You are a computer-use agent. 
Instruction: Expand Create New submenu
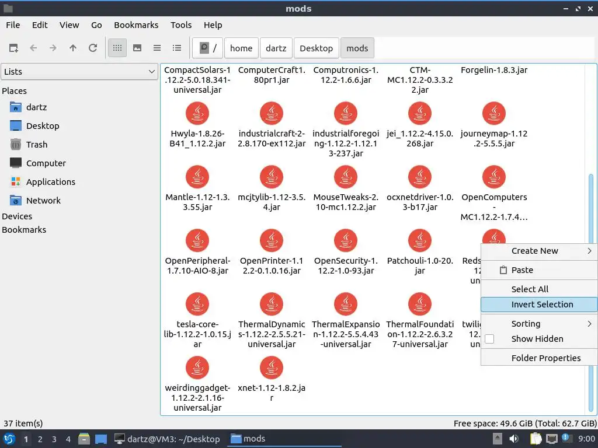(539, 251)
